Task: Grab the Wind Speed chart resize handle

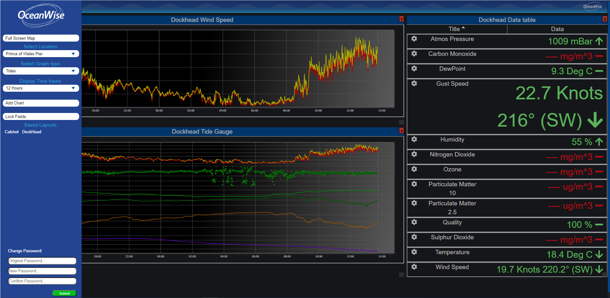Action: tap(402, 122)
